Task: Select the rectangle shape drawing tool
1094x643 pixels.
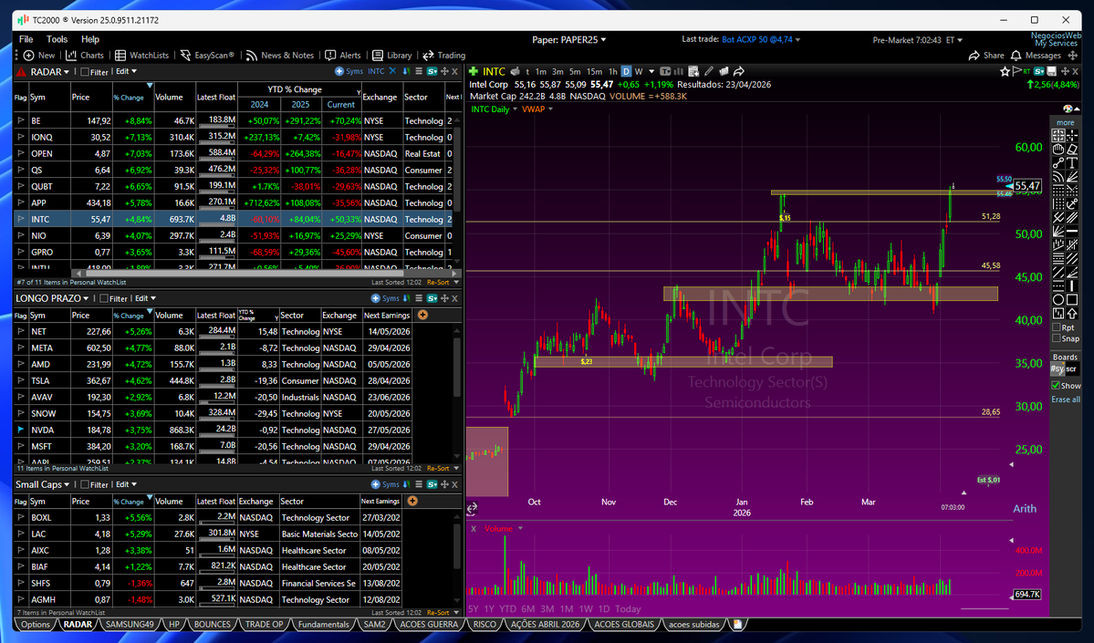Action: point(1072,299)
